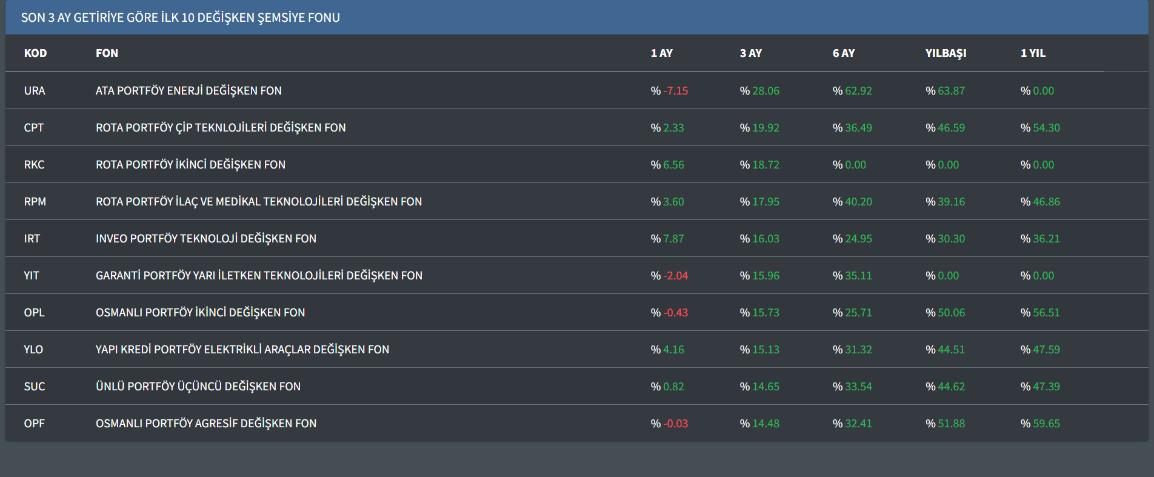Select INVEO PORTFÖY TEKNOLOJİ DEĞİŞKEN FON
Screen dimensions: 1154x477
click(x=206, y=239)
